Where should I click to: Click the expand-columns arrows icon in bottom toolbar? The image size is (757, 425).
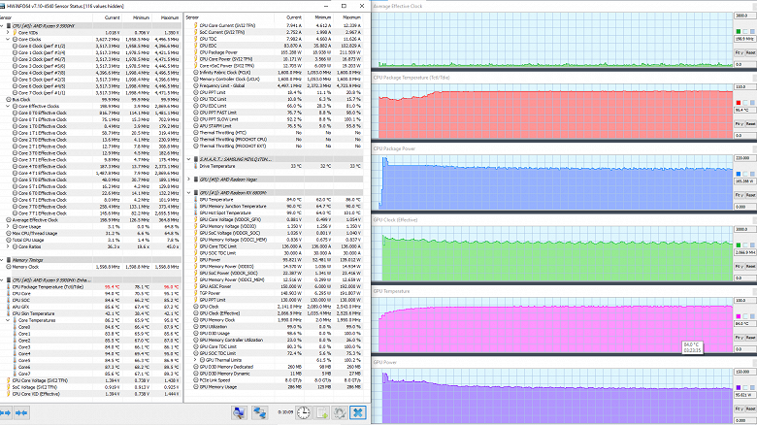click(x=5, y=413)
